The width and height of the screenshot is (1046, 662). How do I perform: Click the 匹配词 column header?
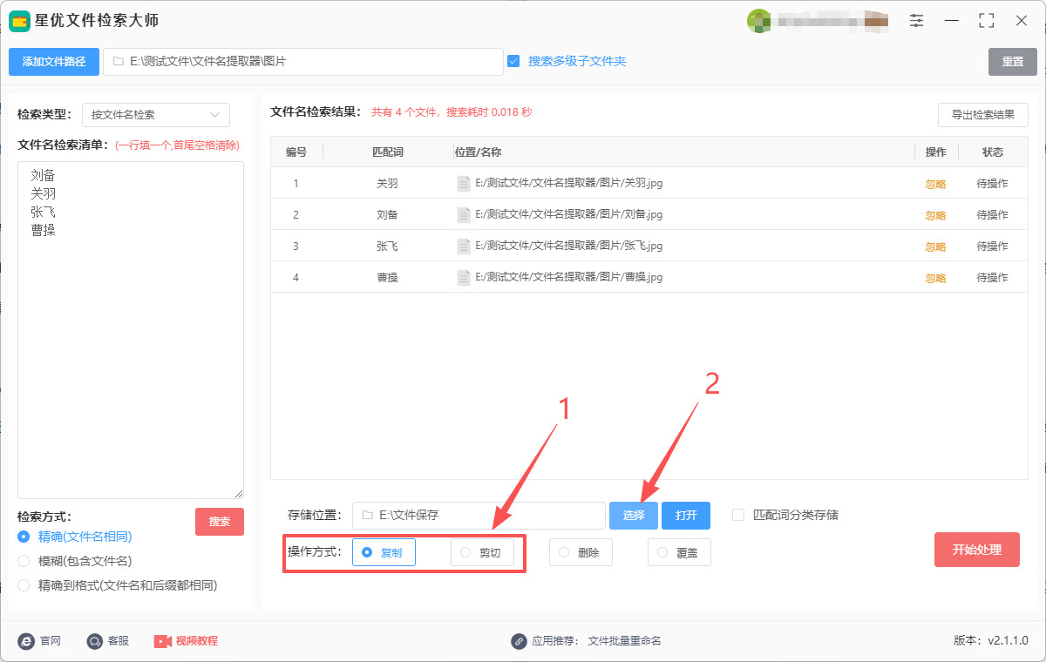[x=388, y=152]
